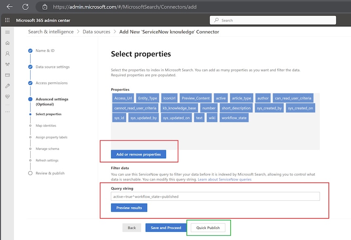This screenshot has width=351, height=240.
Task: Click the Quick Publish button
Action: 208,228
